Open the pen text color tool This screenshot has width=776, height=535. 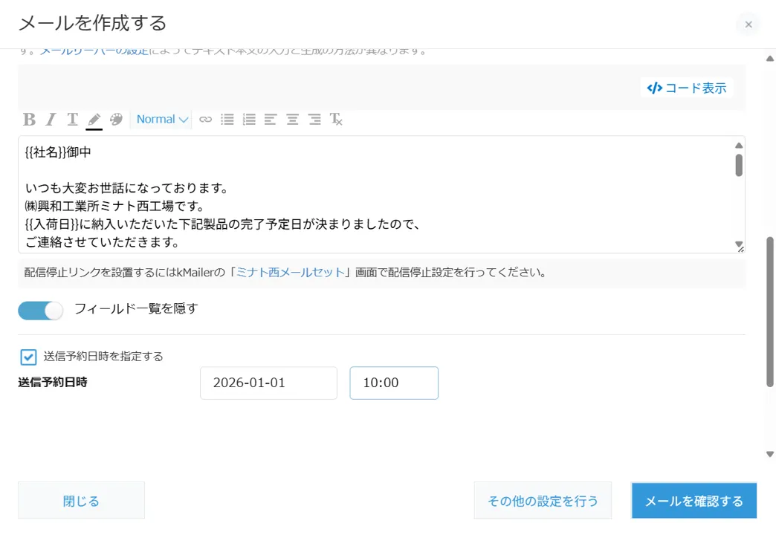94,120
